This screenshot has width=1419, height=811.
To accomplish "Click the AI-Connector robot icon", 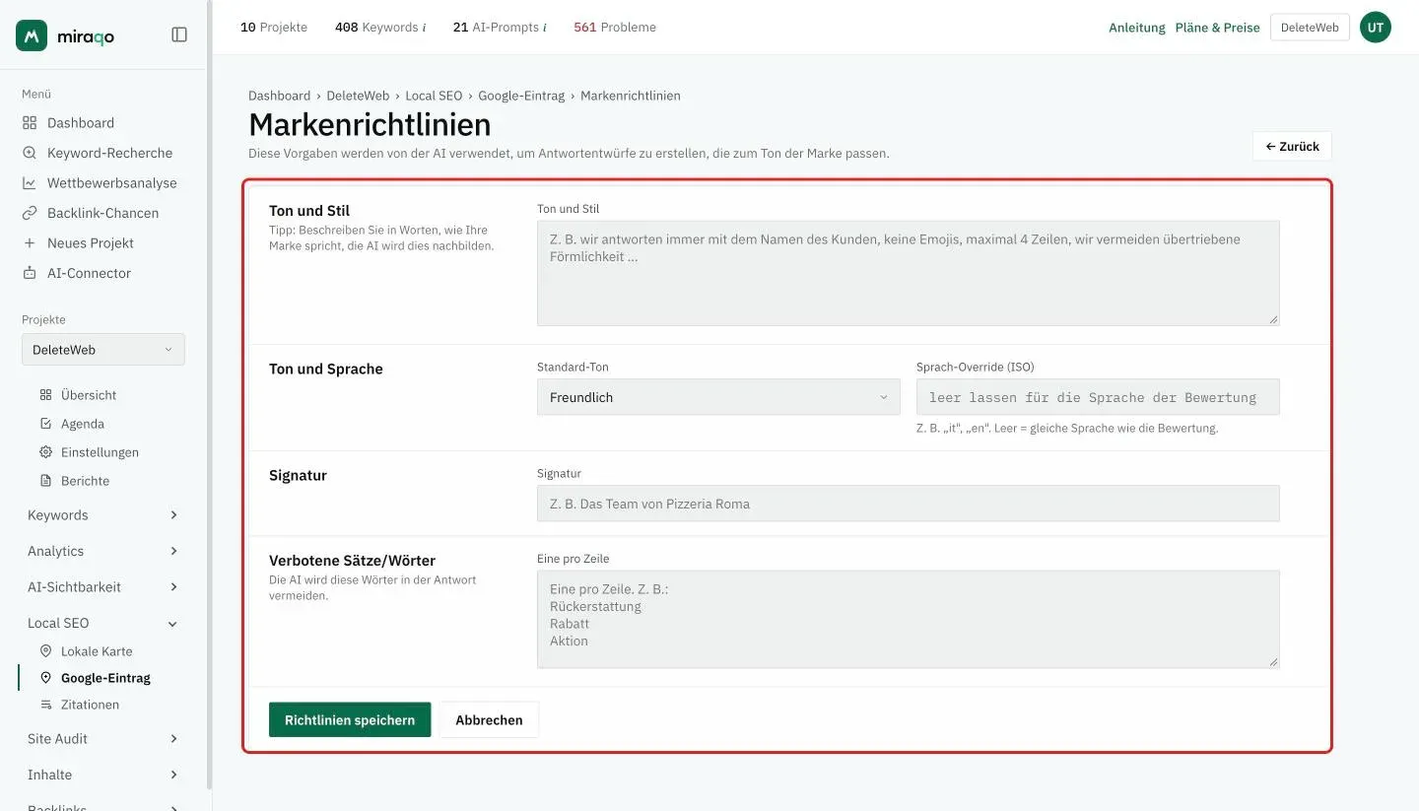I will (30, 273).
